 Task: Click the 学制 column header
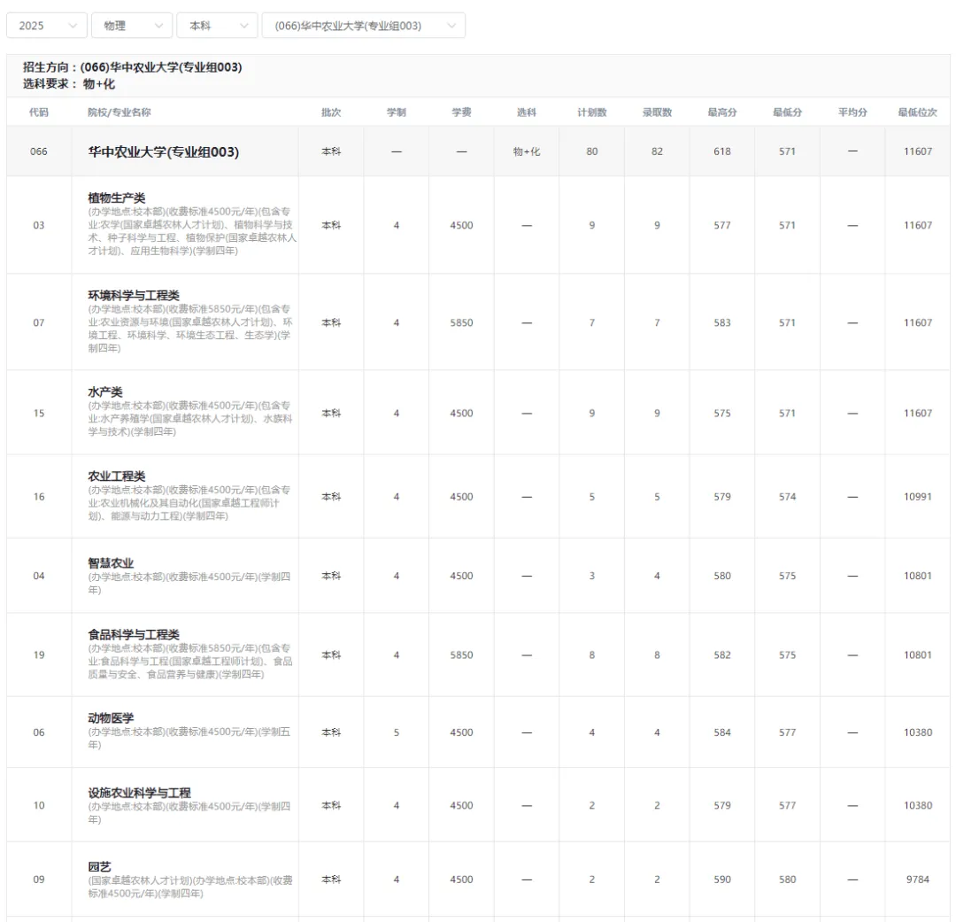[397, 112]
